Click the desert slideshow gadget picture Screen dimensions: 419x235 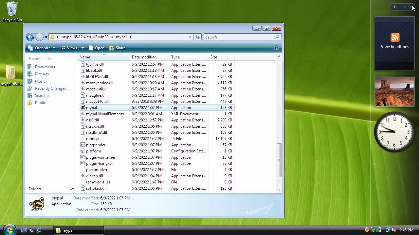click(394, 91)
